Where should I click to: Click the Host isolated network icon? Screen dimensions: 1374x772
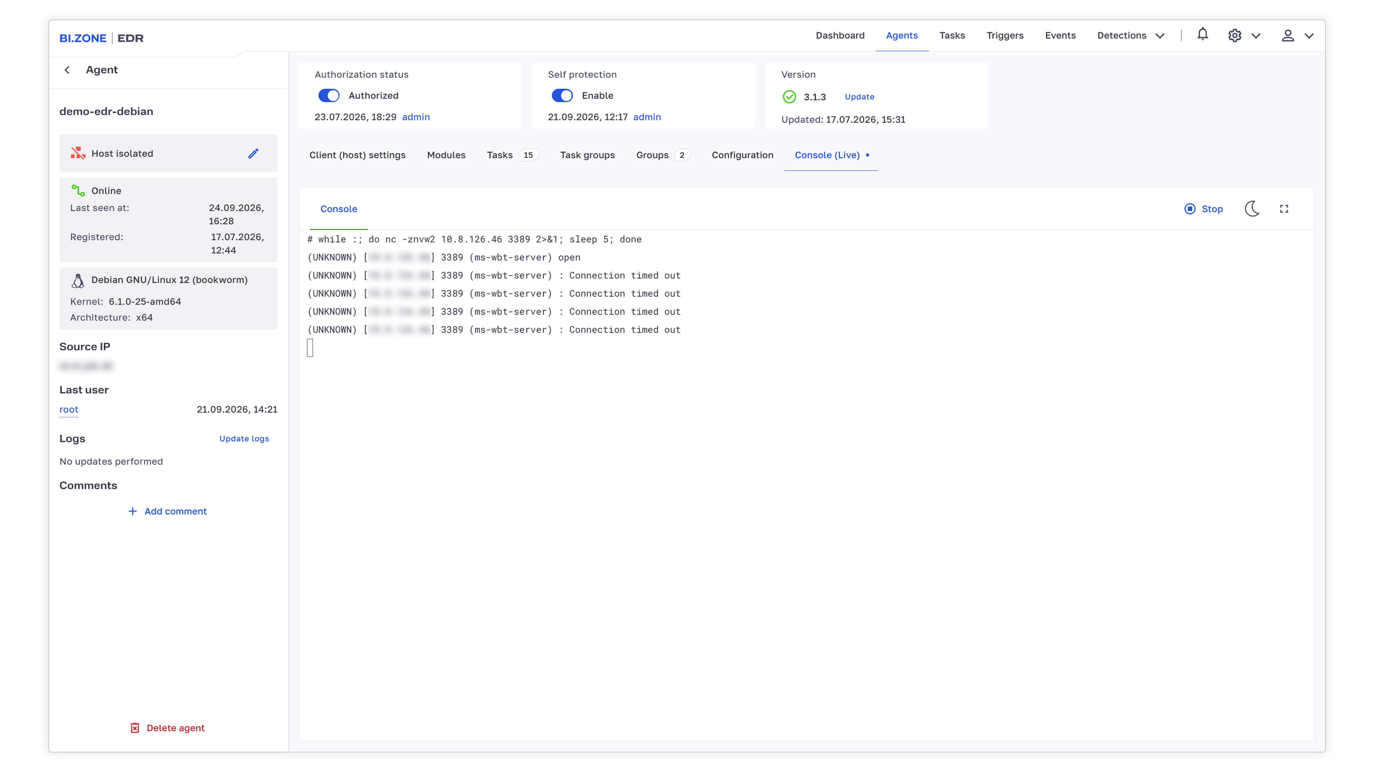[78, 154]
